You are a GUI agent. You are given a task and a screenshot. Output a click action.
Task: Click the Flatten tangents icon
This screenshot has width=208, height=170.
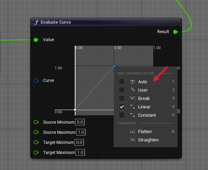point(133,131)
